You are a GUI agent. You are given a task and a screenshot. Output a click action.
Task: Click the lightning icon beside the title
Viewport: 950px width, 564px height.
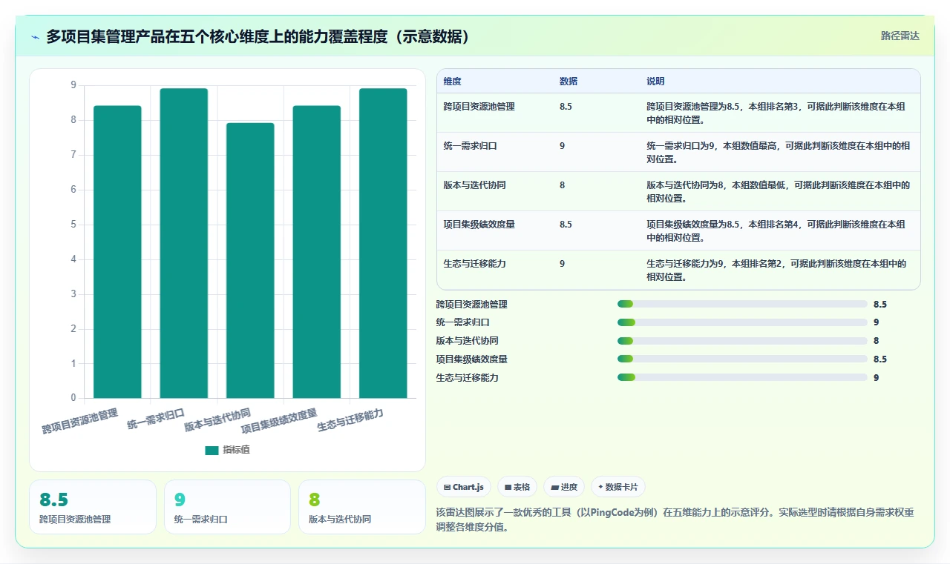(35, 37)
